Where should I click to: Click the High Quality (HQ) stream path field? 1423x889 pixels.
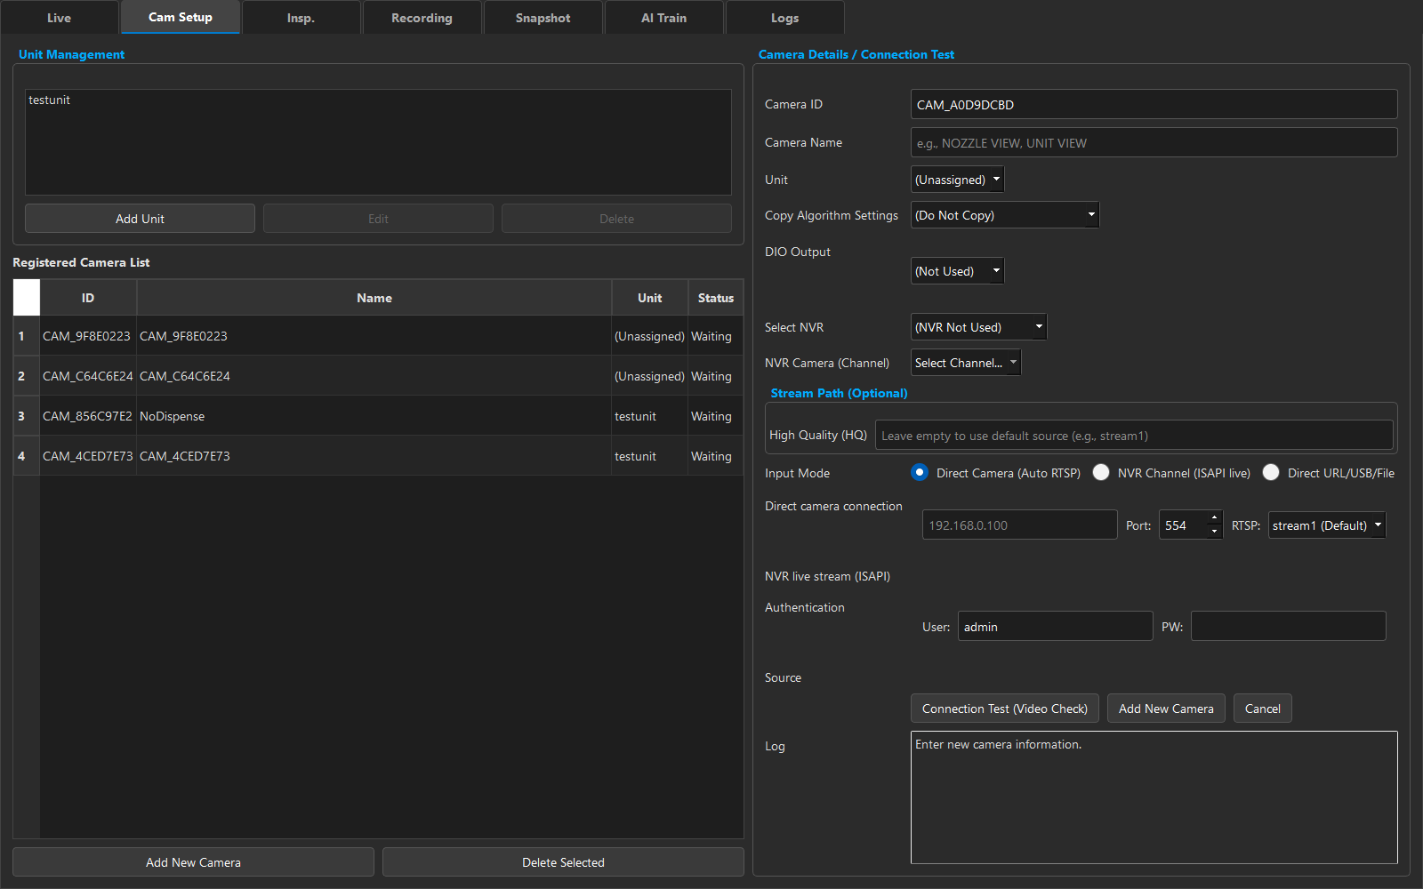tap(1134, 436)
